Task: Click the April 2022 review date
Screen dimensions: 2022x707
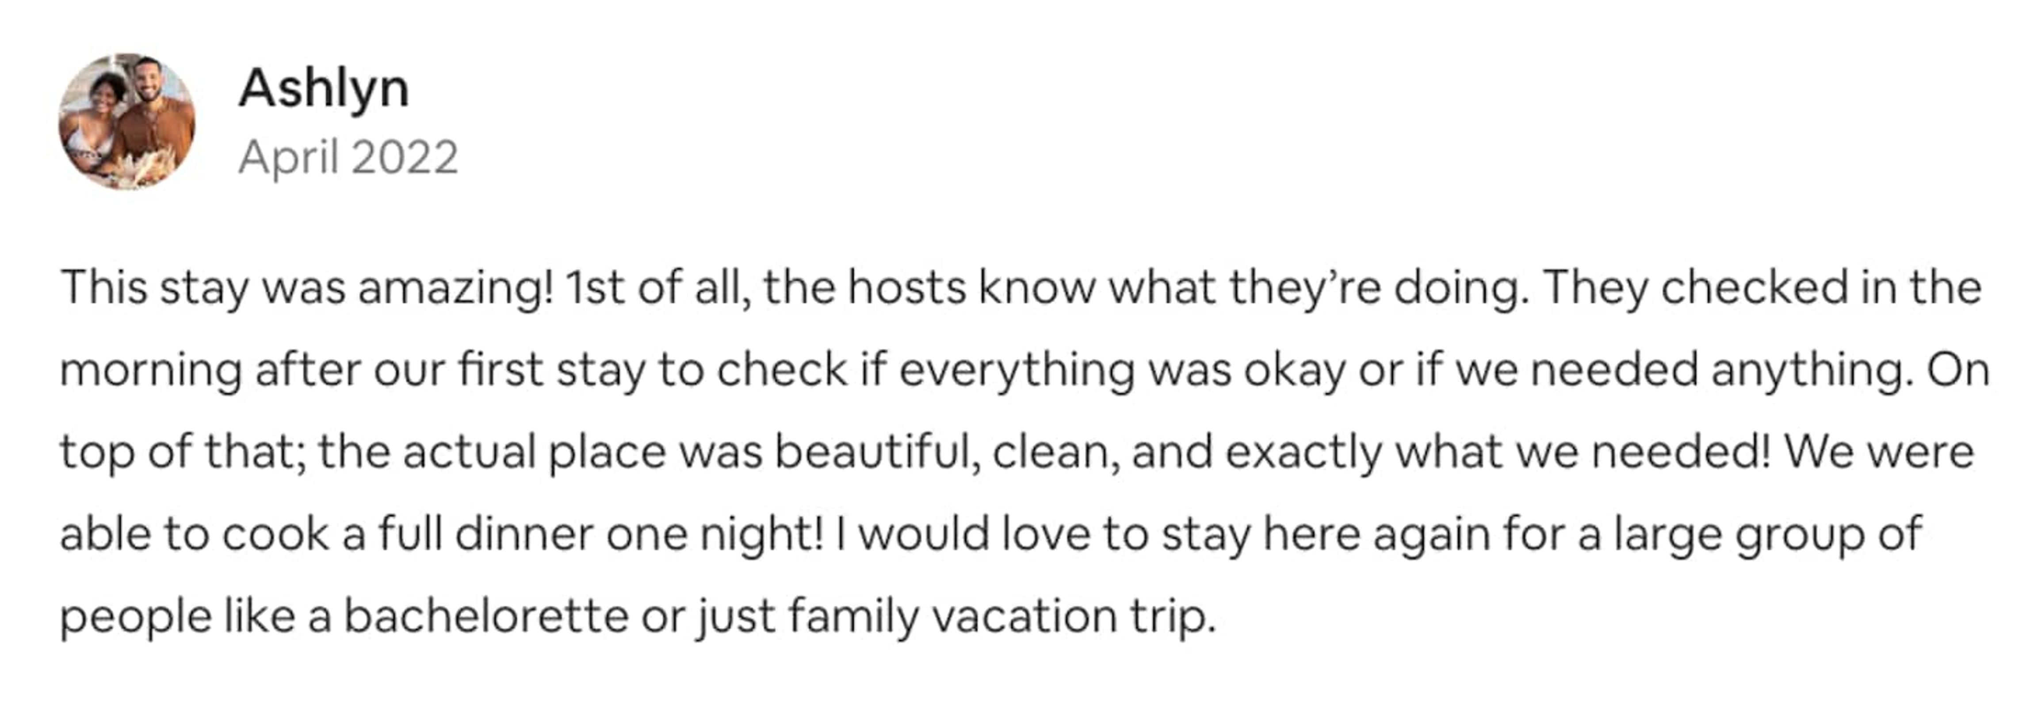Action: point(348,157)
